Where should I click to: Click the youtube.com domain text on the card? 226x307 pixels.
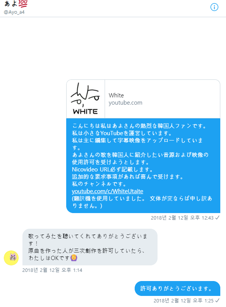(126, 103)
